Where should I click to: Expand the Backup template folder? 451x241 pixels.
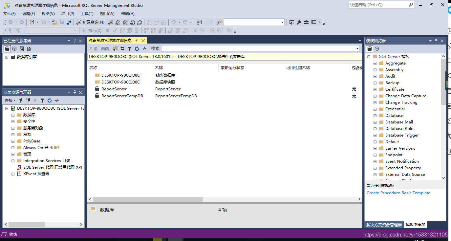375,83
